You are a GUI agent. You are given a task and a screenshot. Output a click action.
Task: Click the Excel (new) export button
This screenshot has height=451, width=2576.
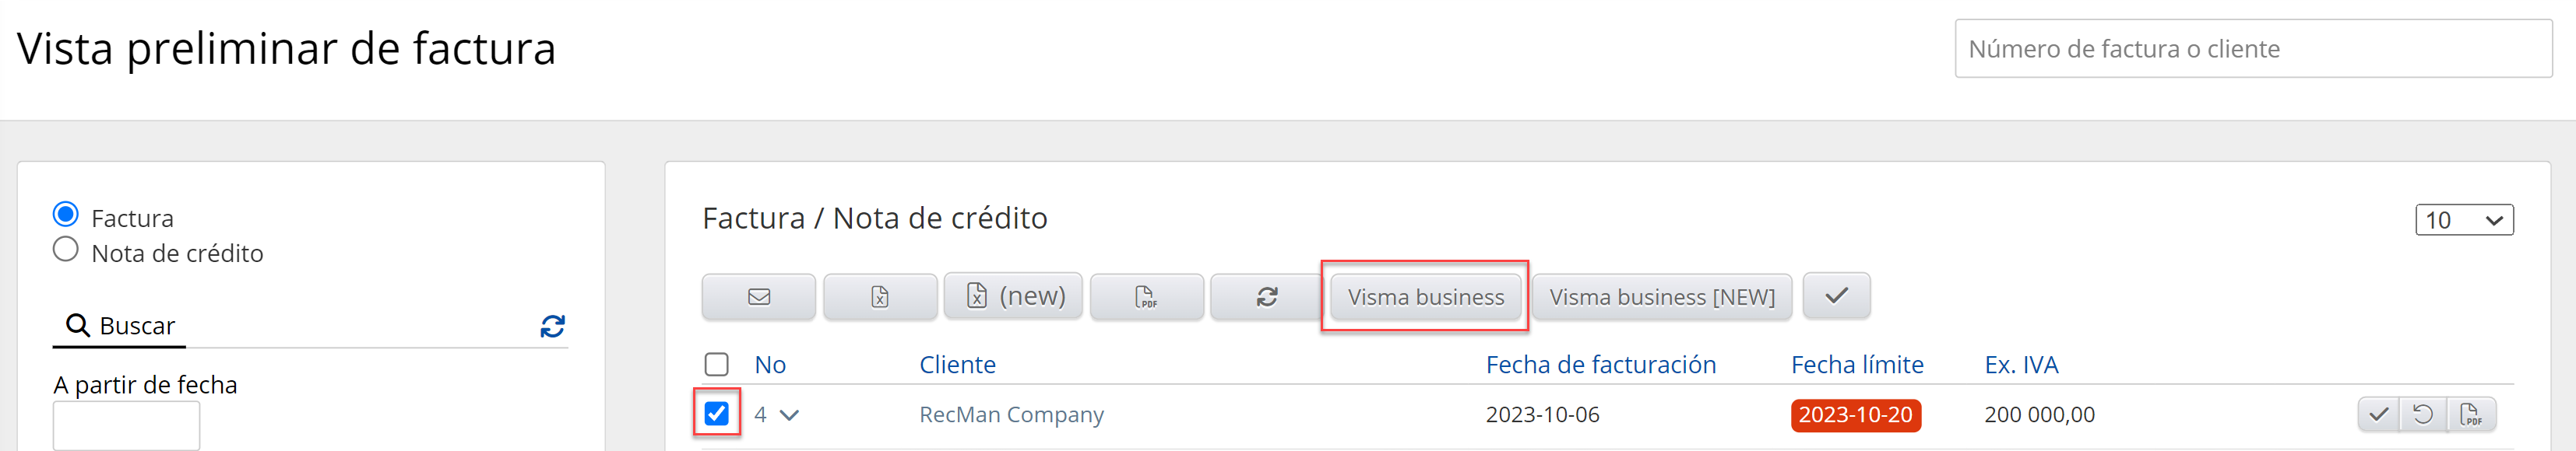click(x=1013, y=296)
